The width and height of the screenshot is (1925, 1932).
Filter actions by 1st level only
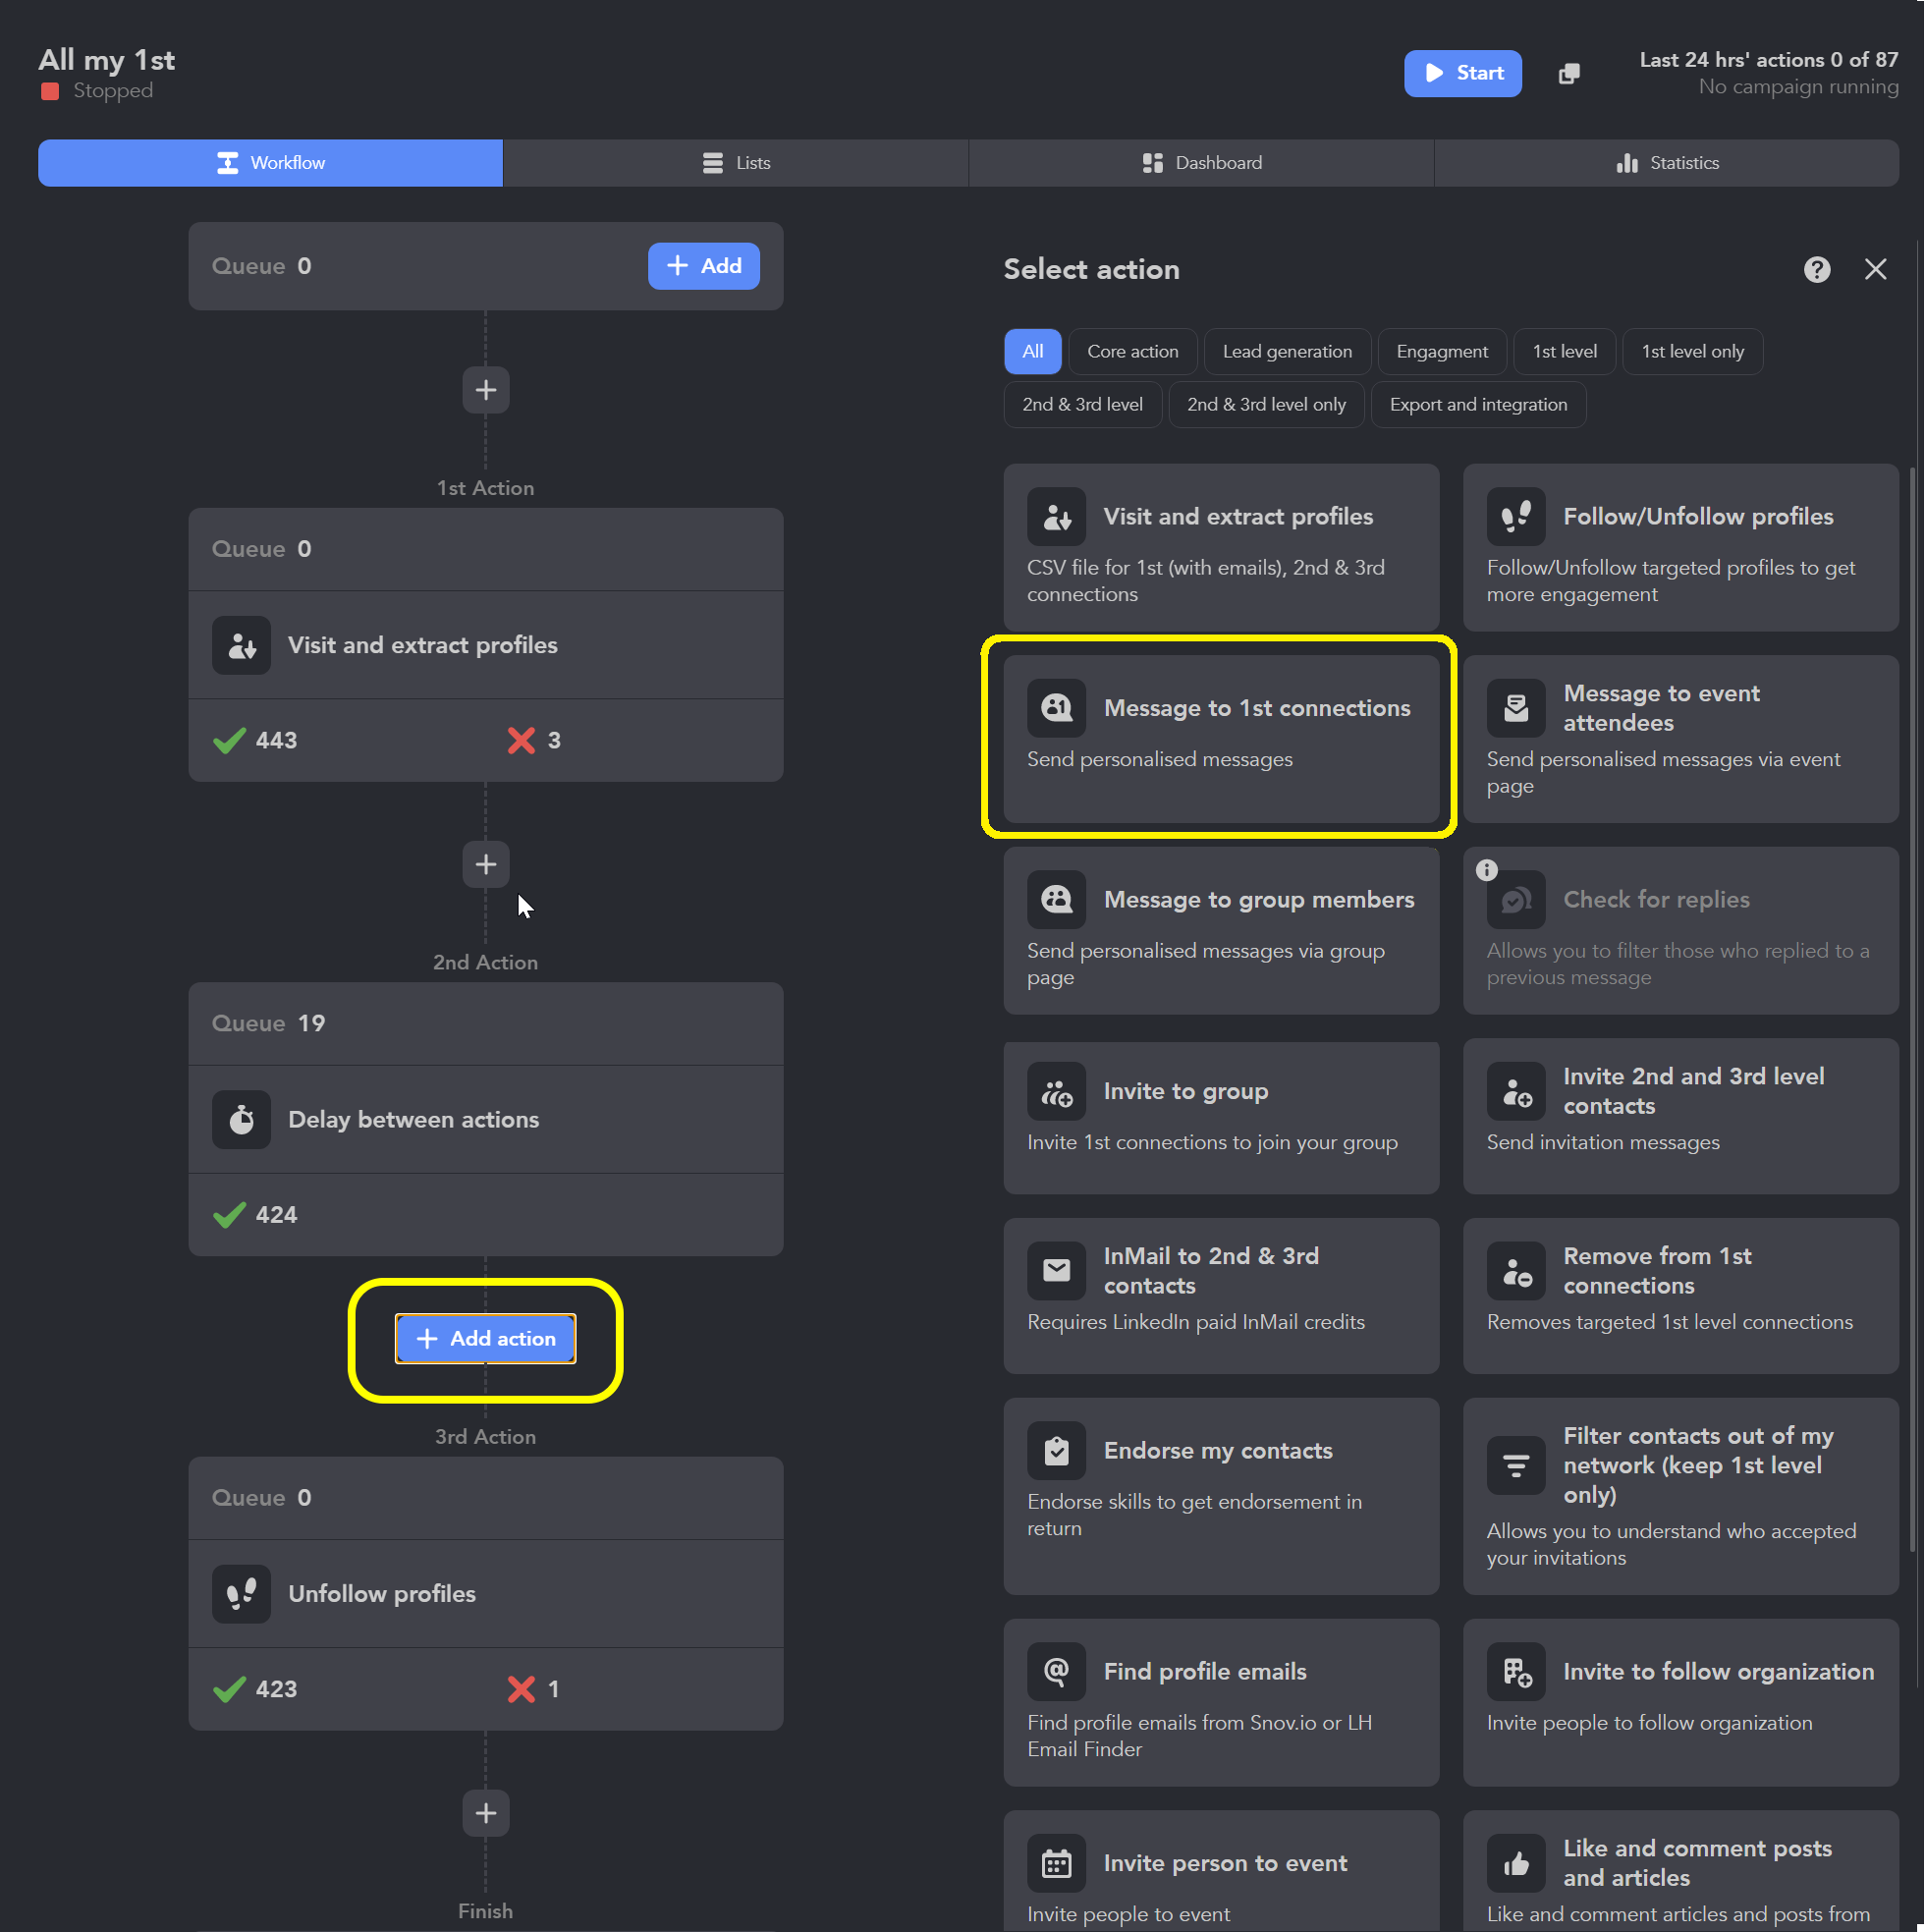coord(1692,352)
